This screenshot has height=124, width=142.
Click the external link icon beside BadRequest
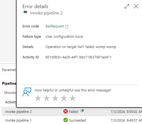(x=67, y=27)
